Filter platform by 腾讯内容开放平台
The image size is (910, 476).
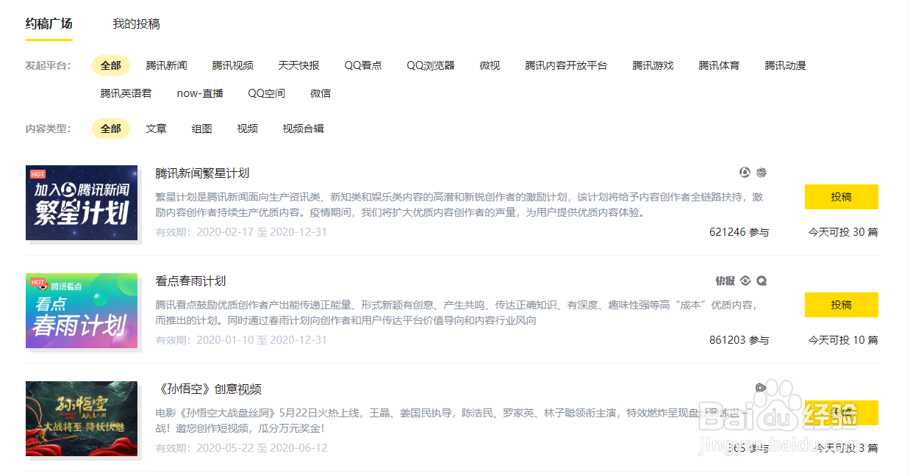[x=566, y=65]
